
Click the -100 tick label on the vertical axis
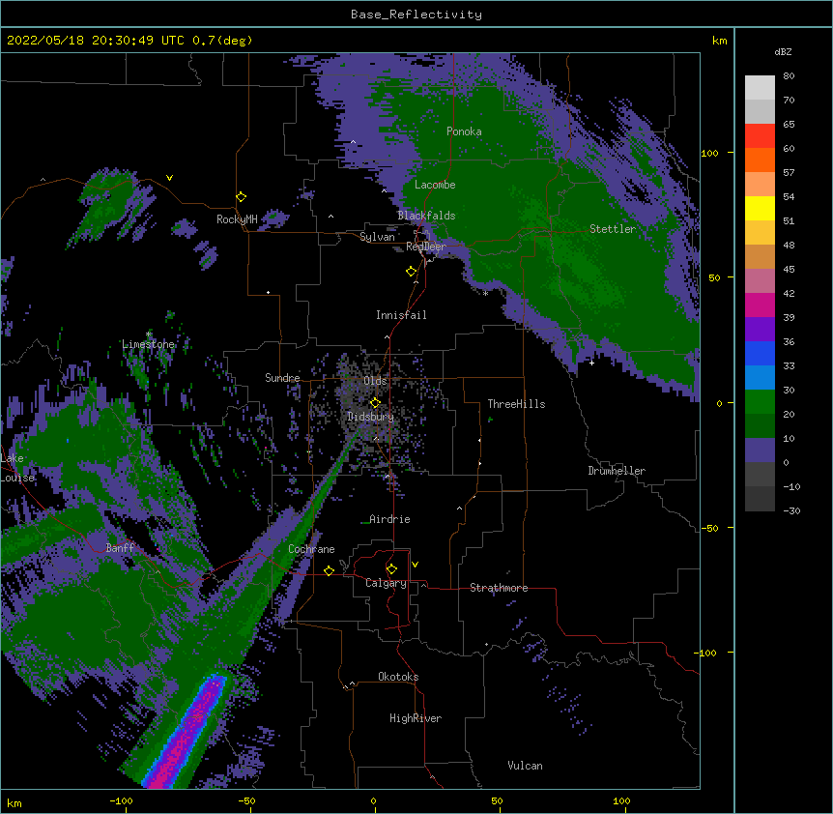click(x=706, y=653)
